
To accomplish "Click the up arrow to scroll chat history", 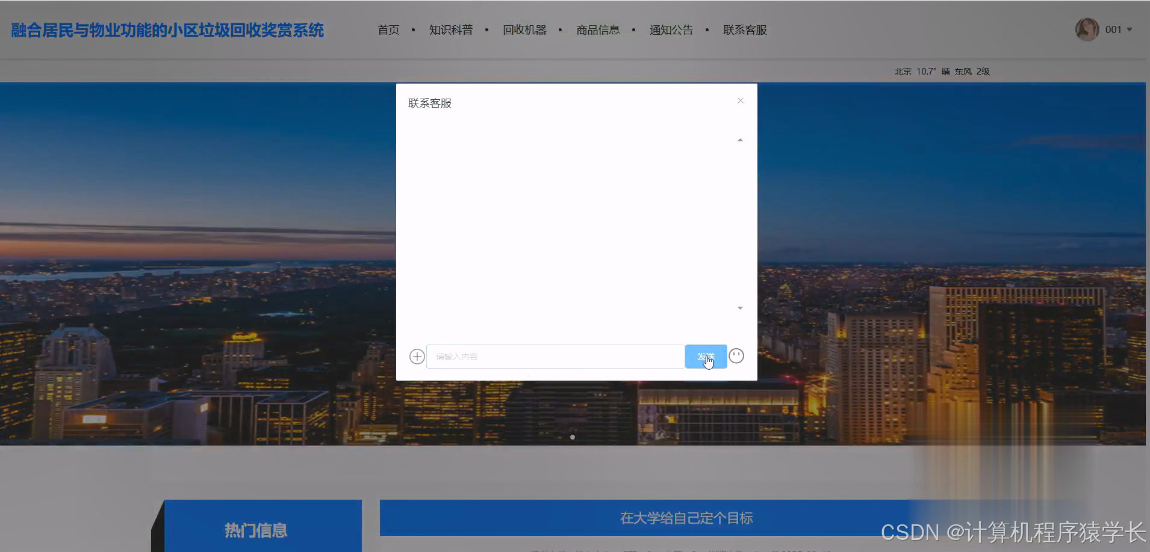I will pyautogui.click(x=740, y=140).
